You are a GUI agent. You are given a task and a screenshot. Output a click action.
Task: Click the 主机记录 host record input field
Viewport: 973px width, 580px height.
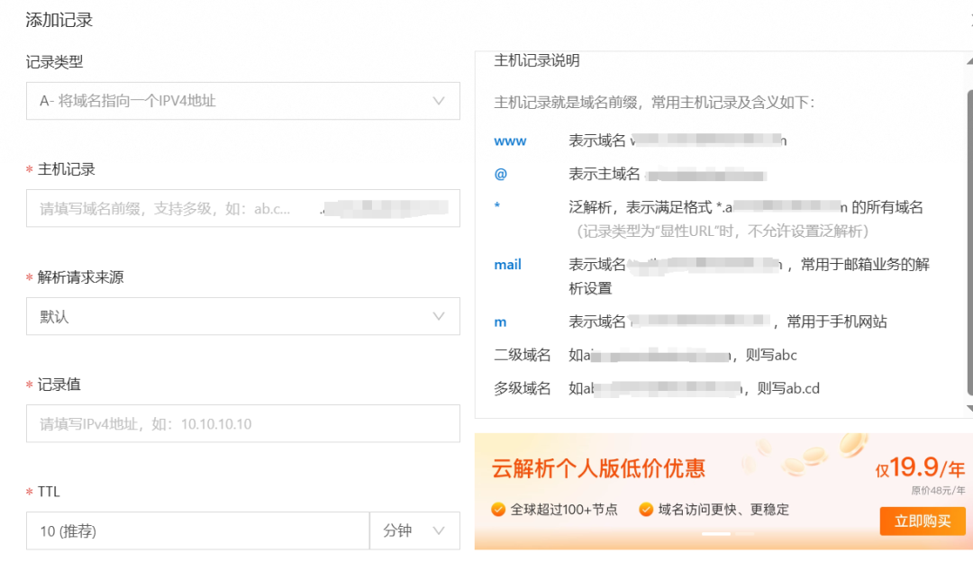242,208
